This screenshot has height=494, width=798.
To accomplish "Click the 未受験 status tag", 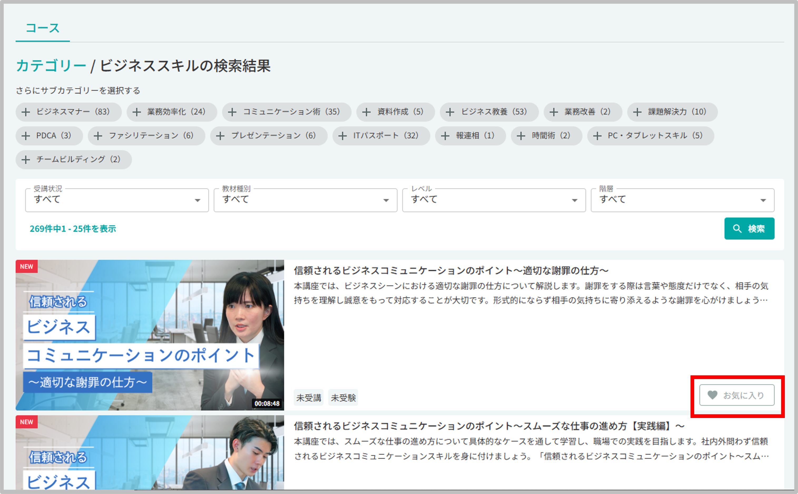I will (343, 398).
